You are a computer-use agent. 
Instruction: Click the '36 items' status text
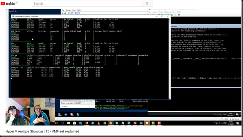(64, 107)
